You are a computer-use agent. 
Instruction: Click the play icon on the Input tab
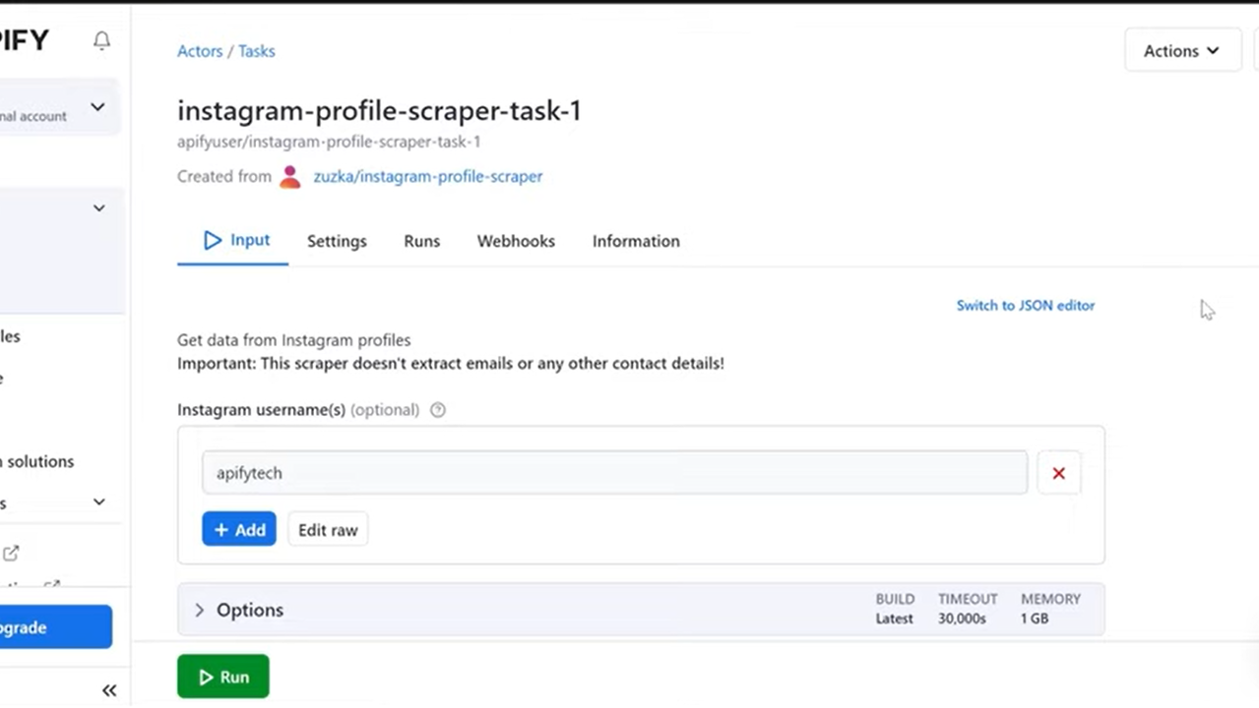[x=213, y=240]
